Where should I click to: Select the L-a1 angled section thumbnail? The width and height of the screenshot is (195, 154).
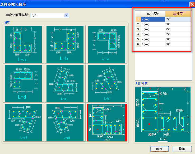(x=65, y=83)
